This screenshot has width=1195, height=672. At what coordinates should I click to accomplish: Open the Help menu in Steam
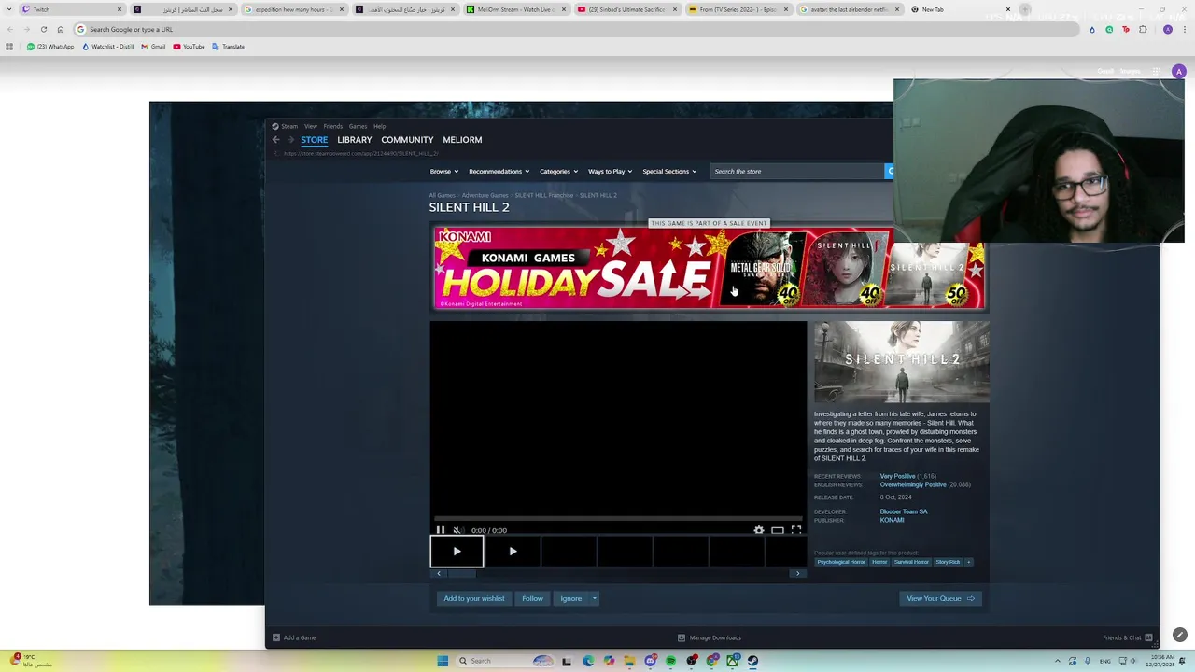(379, 126)
